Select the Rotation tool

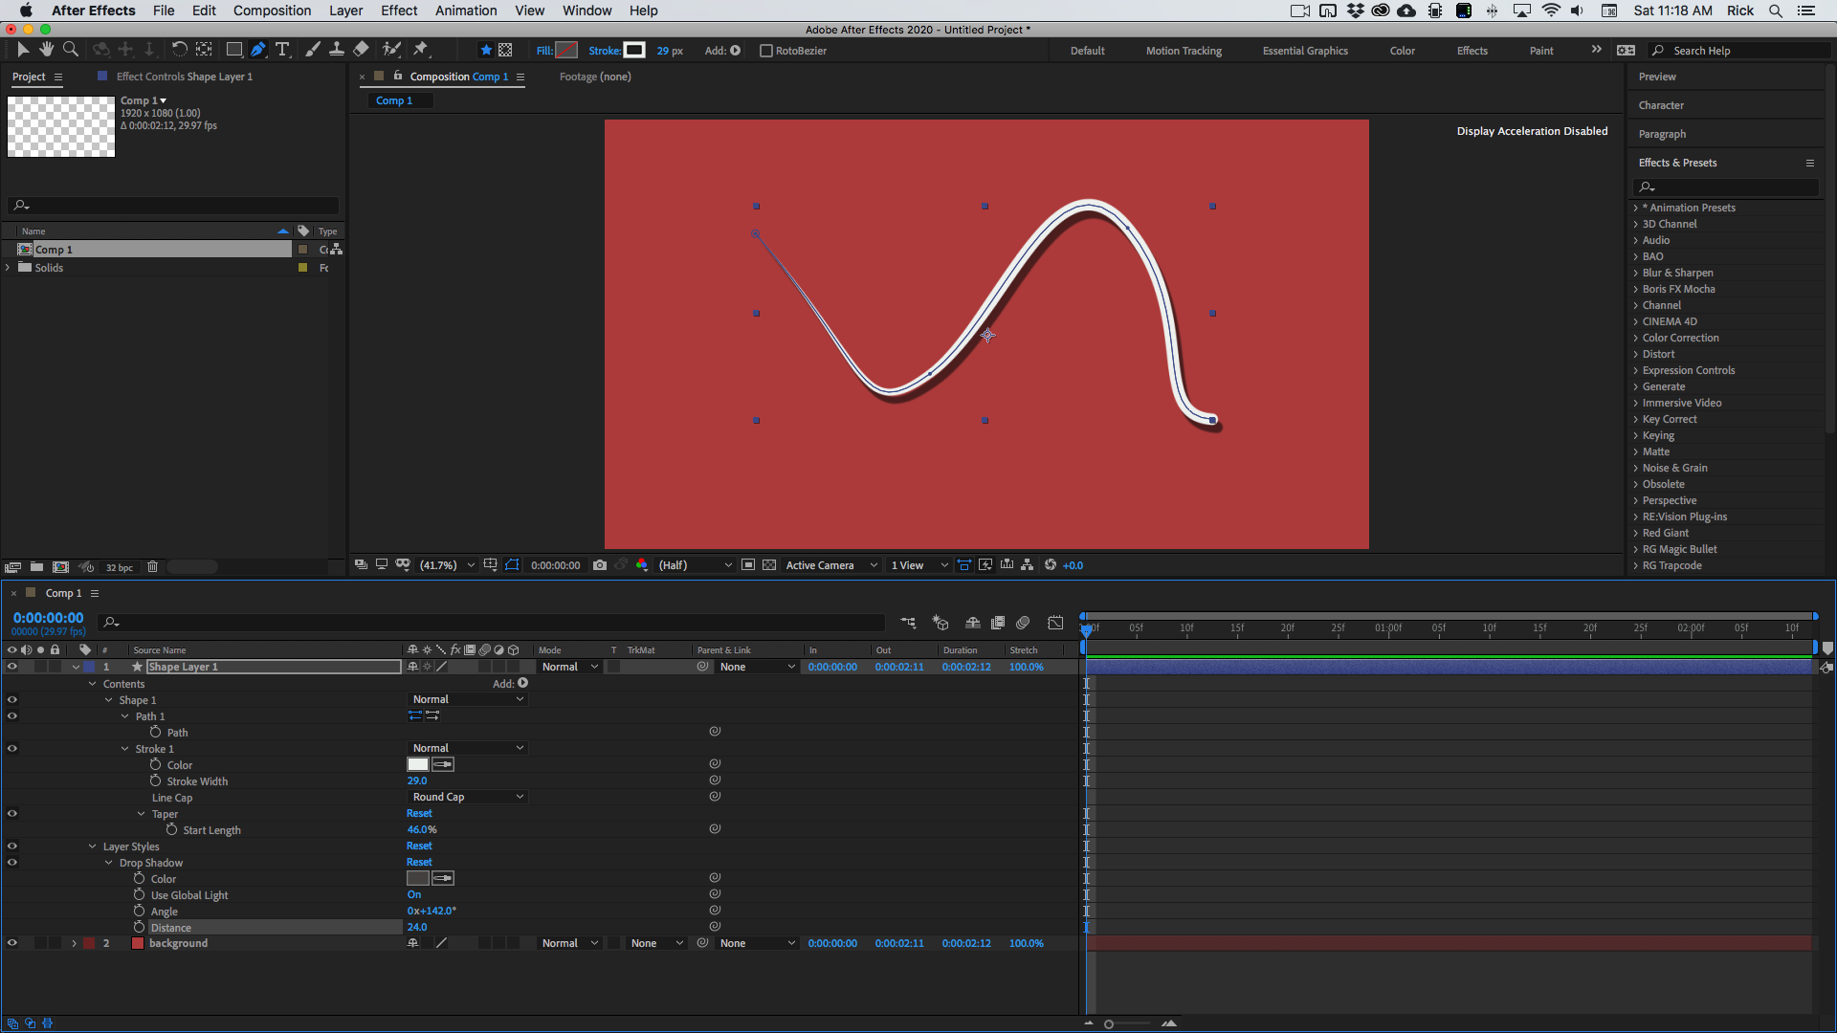tap(179, 50)
